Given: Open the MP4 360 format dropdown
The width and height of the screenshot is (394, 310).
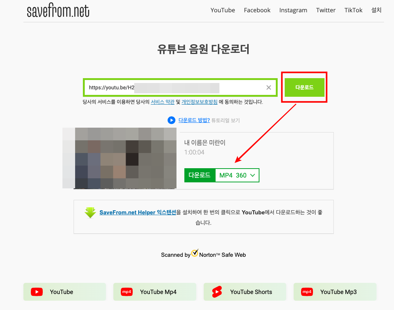Looking at the screenshot, I should point(237,175).
